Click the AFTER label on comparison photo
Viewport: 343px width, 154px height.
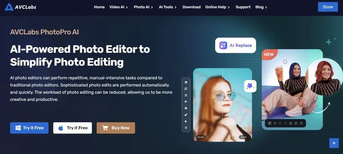(244, 137)
